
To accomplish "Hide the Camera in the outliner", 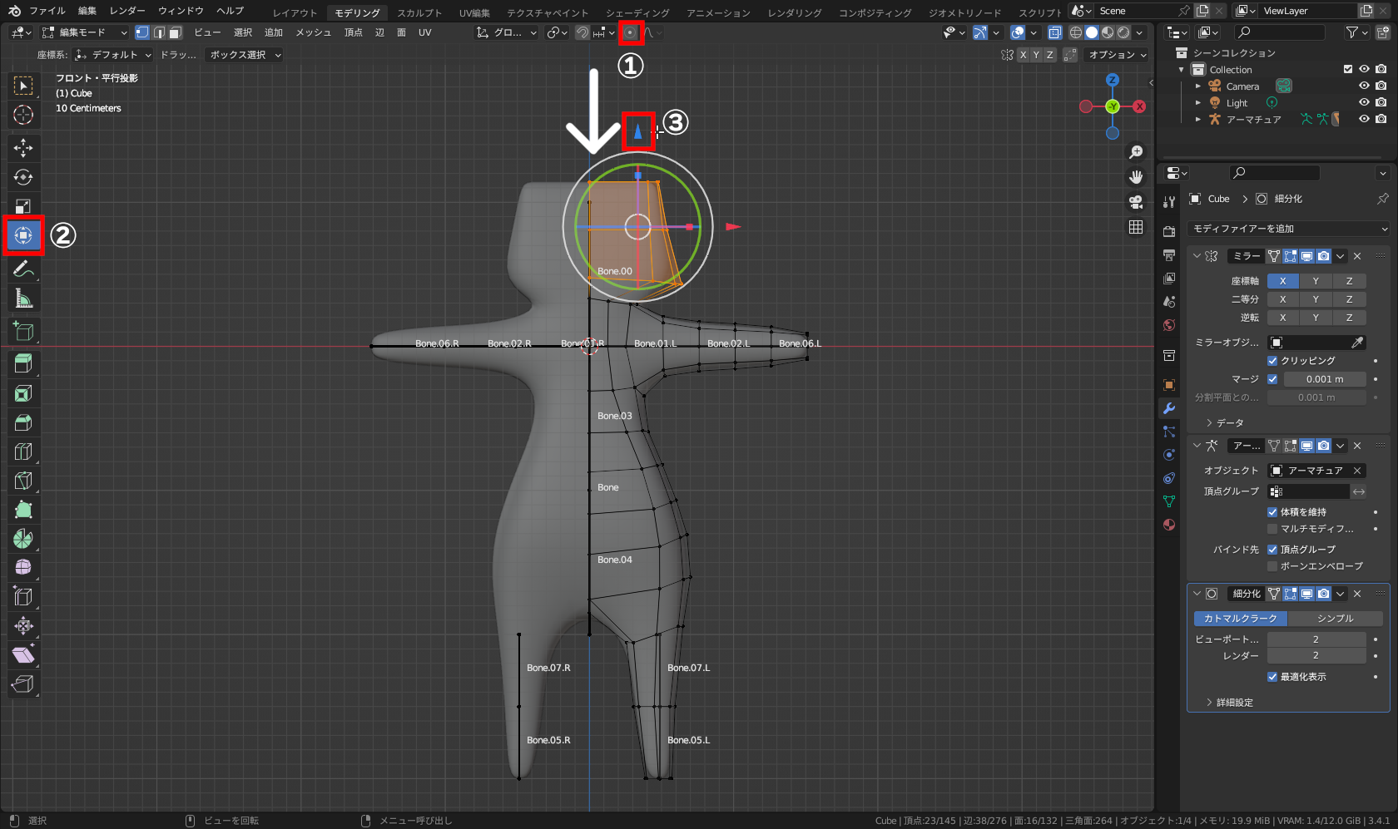I will coord(1363,86).
